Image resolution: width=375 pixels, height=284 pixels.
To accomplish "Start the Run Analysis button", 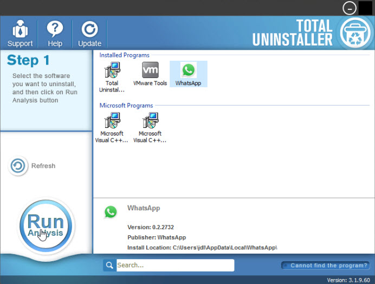I will click(46, 226).
